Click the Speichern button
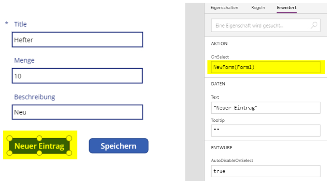 (118, 146)
